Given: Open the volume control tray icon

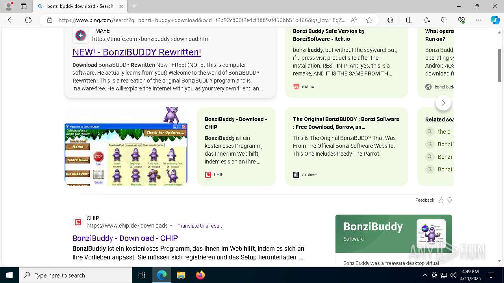Looking at the screenshot, I should pyautogui.click(x=453, y=275).
